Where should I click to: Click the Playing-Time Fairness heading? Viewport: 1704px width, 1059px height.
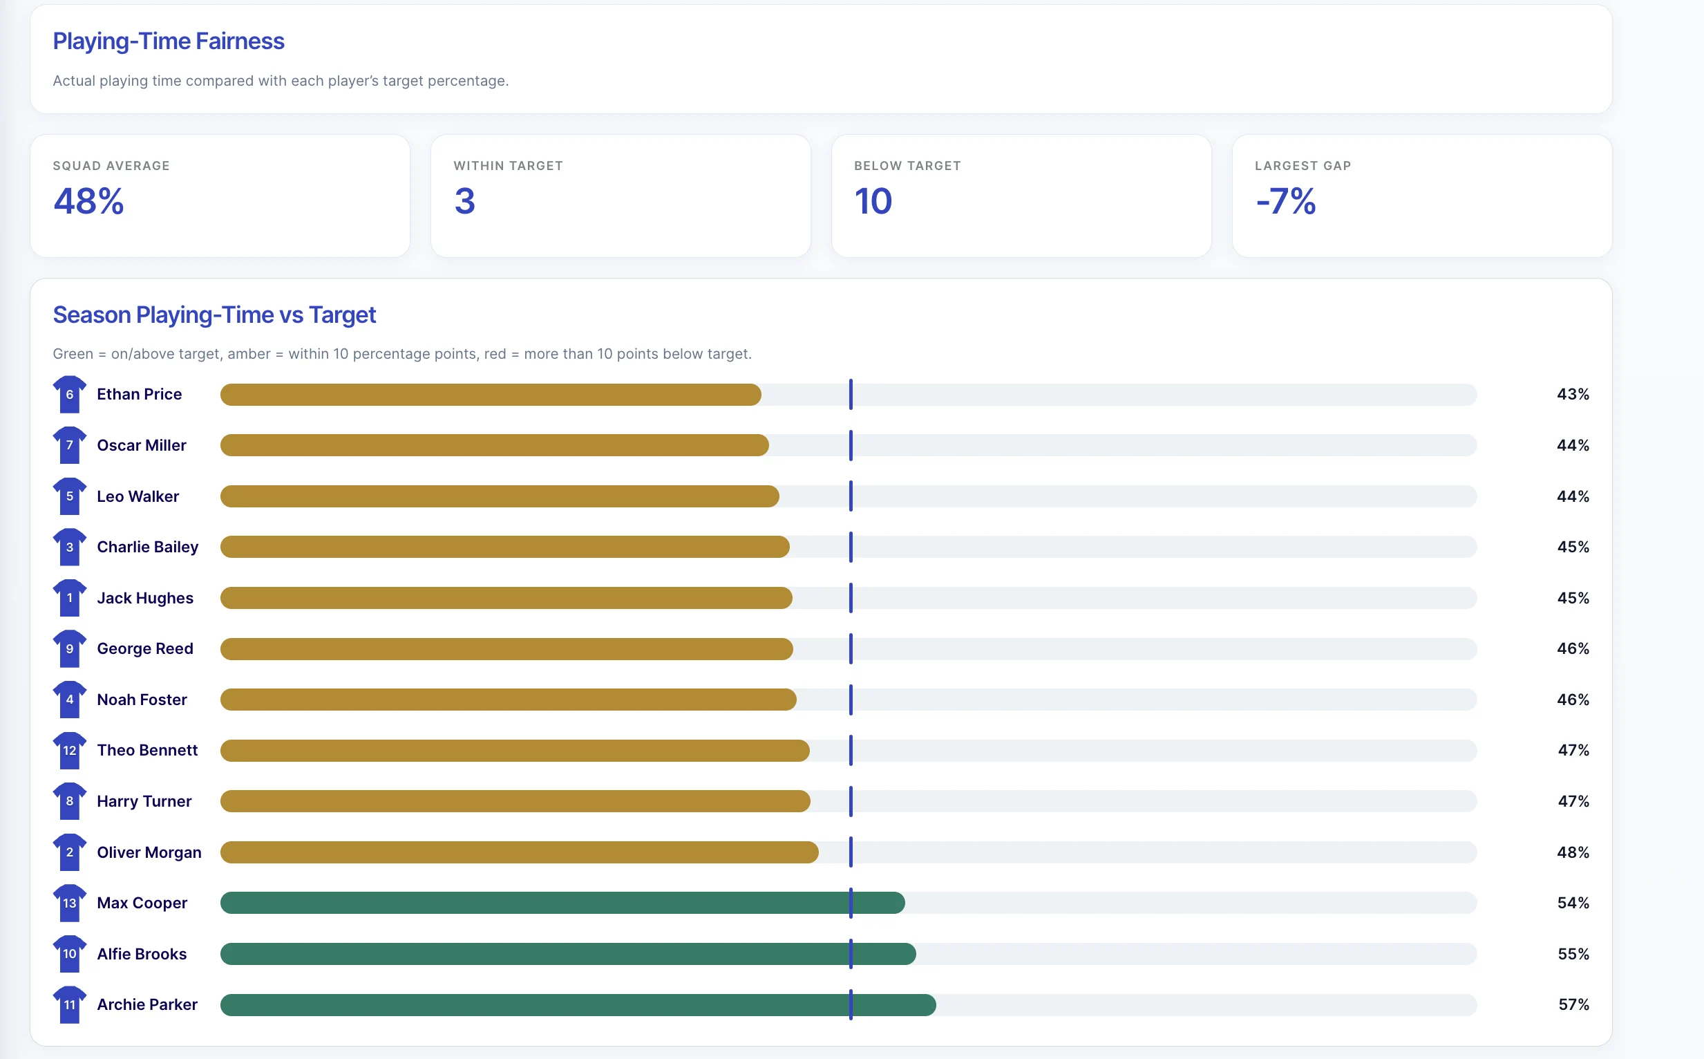point(169,41)
